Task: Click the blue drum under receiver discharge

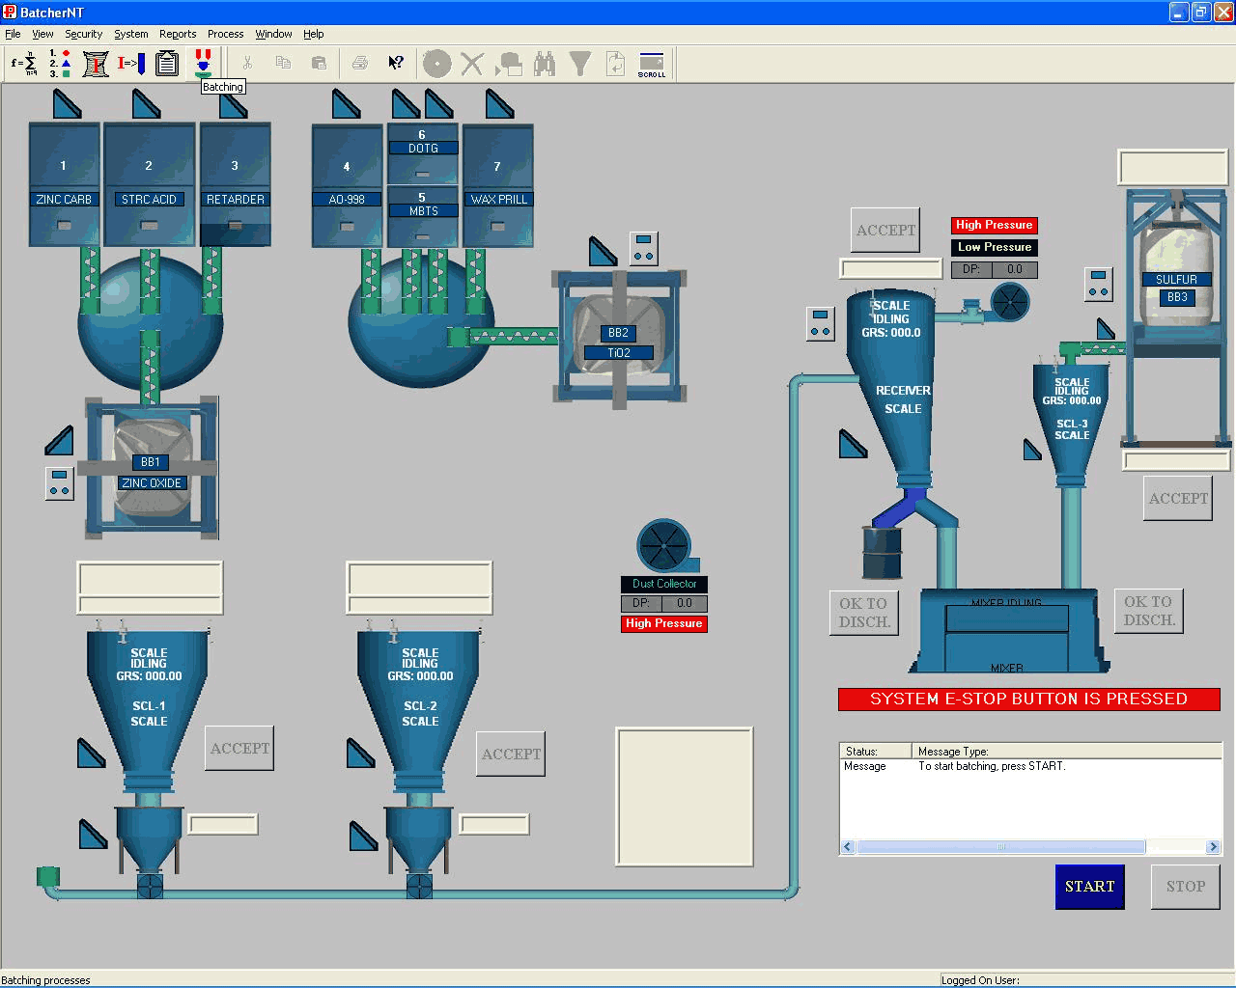Action: pyautogui.click(x=881, y=552)
